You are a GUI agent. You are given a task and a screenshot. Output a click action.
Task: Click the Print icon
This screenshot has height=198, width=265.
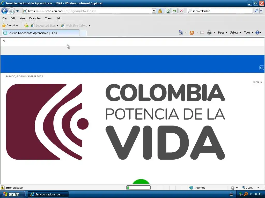point(209,32)
